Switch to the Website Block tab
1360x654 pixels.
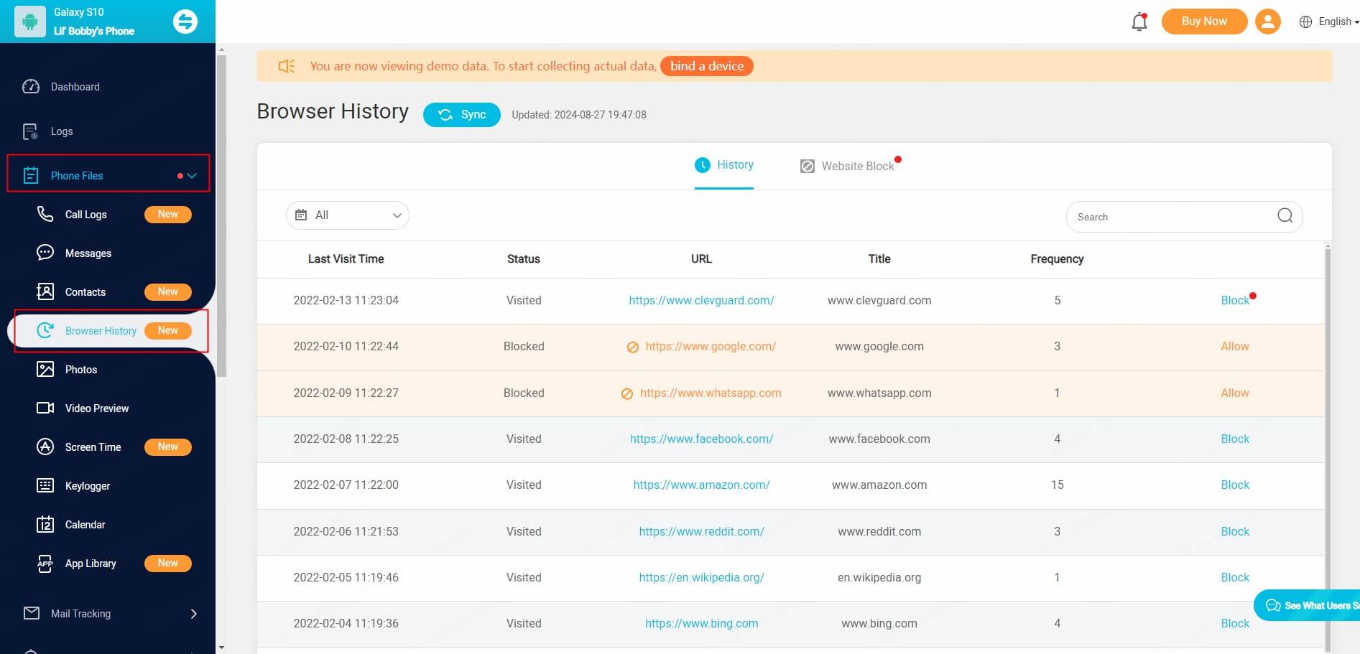click(848, 166)
